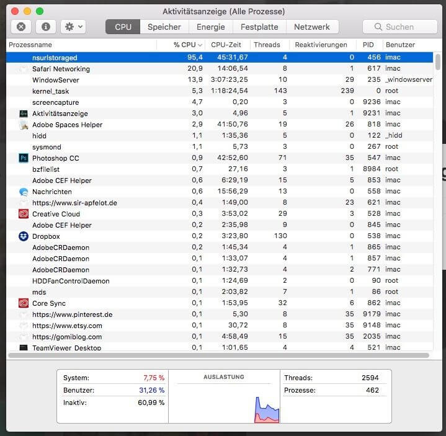Select the HDDFanControlDaemon process
The width and height of the screenshot is (446, 436).
pos(71,281)
